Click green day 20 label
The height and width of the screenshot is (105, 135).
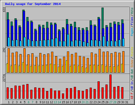tap(83, 102)
